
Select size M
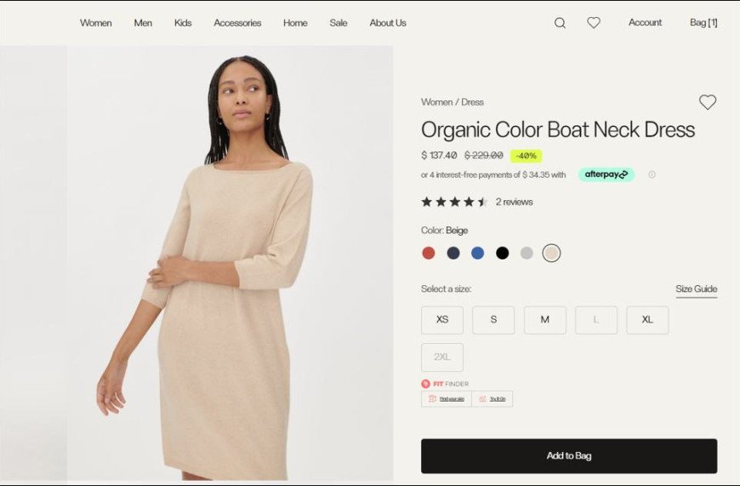545,320
